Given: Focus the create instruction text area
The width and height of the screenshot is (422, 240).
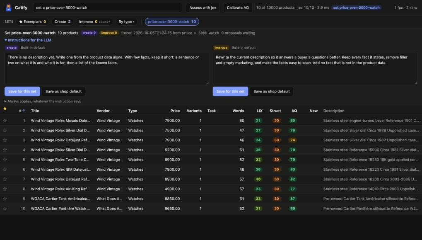Looking at the screenshot, I should tap(106, 68).
